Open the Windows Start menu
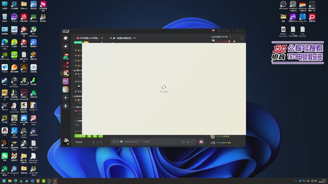This screenshot has height=184, width=328. 4,181
